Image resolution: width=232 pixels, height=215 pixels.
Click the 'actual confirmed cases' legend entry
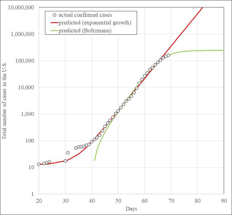click(x=82, y=15)
